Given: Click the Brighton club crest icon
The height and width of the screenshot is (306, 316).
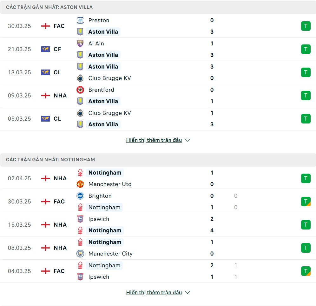Looking at the screenshot, I should click(80, 196).
